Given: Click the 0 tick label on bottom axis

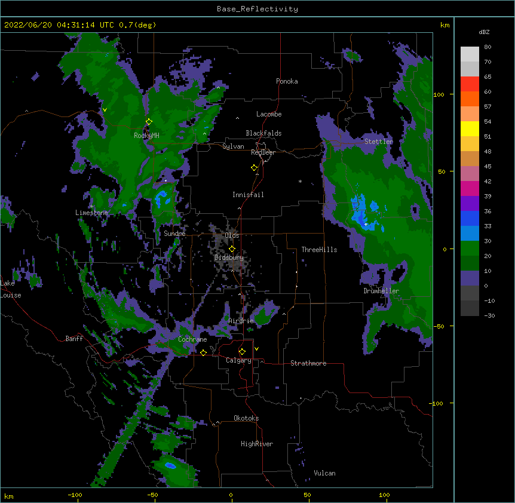Looking at the screenshot, I should pyautogui.click(x=231, y=495).
